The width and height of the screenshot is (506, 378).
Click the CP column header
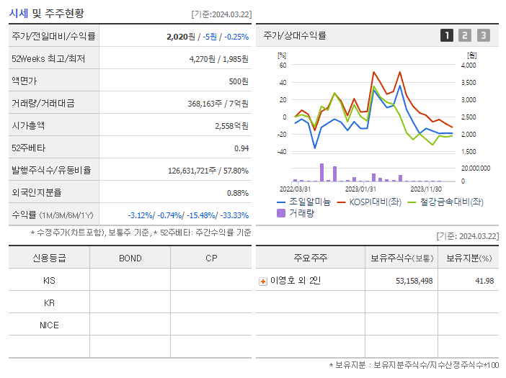[211, 258]
